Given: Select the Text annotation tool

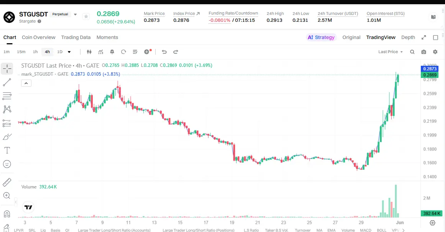Looking at the screenshot, I should click(7, 150).
